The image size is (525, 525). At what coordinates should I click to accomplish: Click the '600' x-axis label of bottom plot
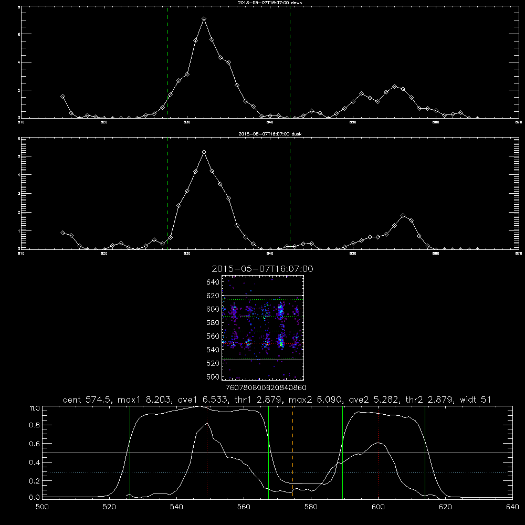378,507
